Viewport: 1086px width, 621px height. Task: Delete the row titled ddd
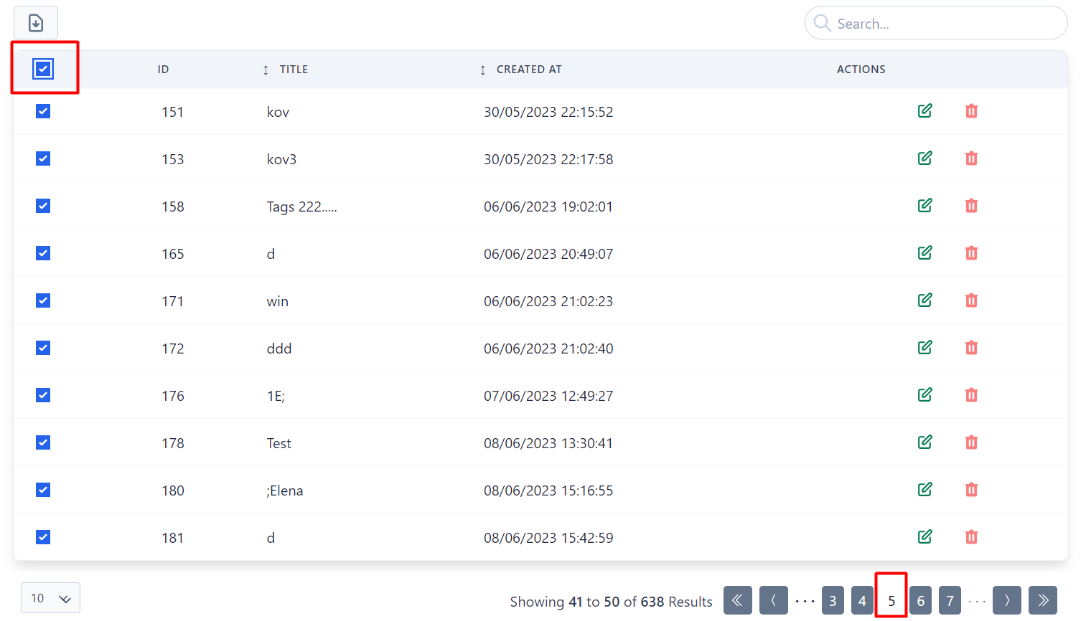pyautogui.click(x=971, y=348)
